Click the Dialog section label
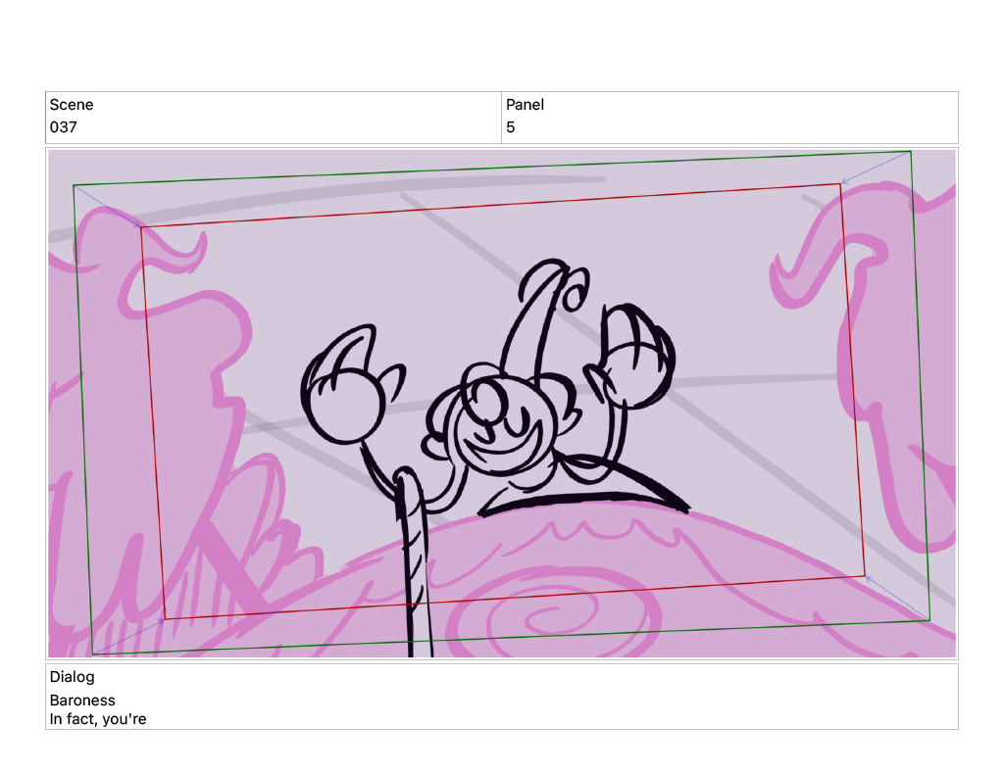The width and height of the screenshot is (1004, 775). coord(72,677)
